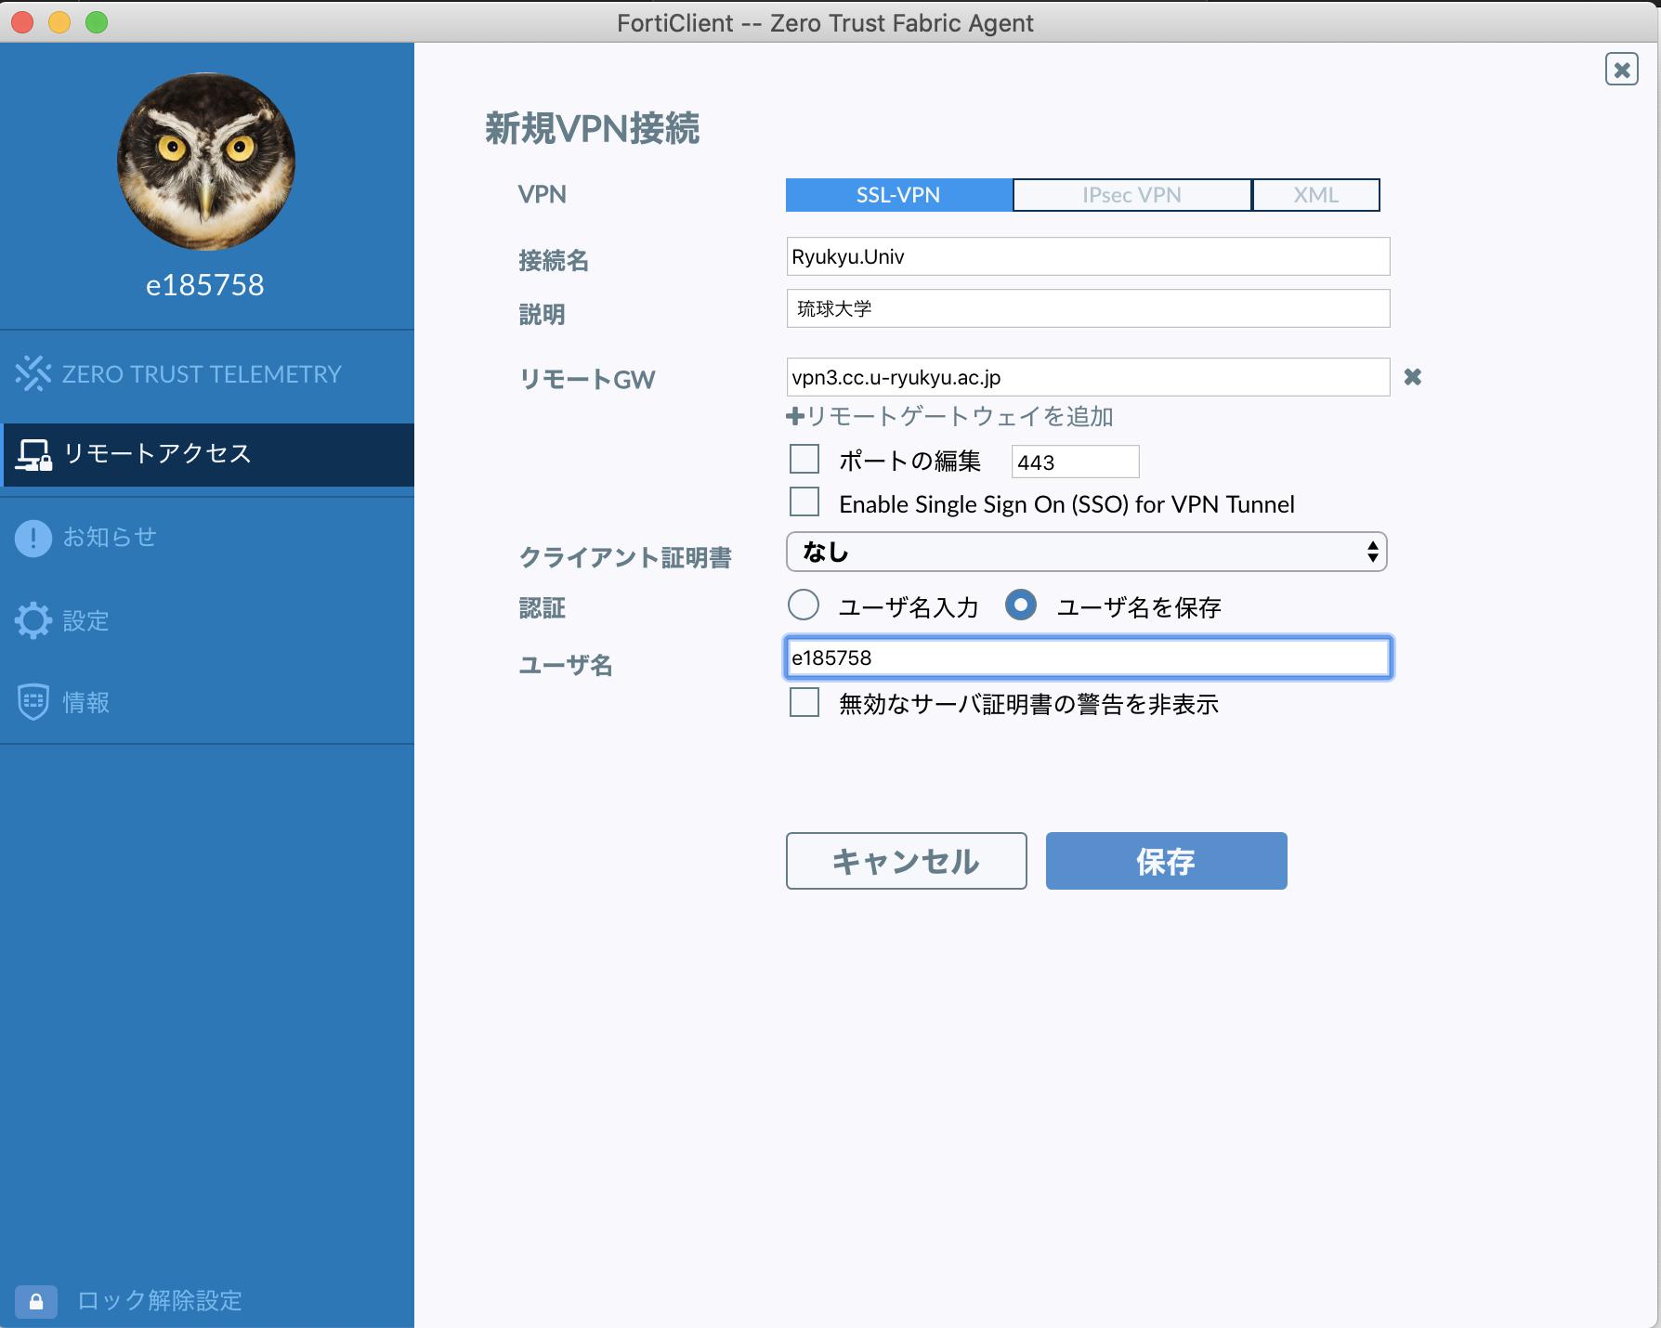
Task: Click the plus icon before リモートゲートウェイを追加
Action: point(795,417)
